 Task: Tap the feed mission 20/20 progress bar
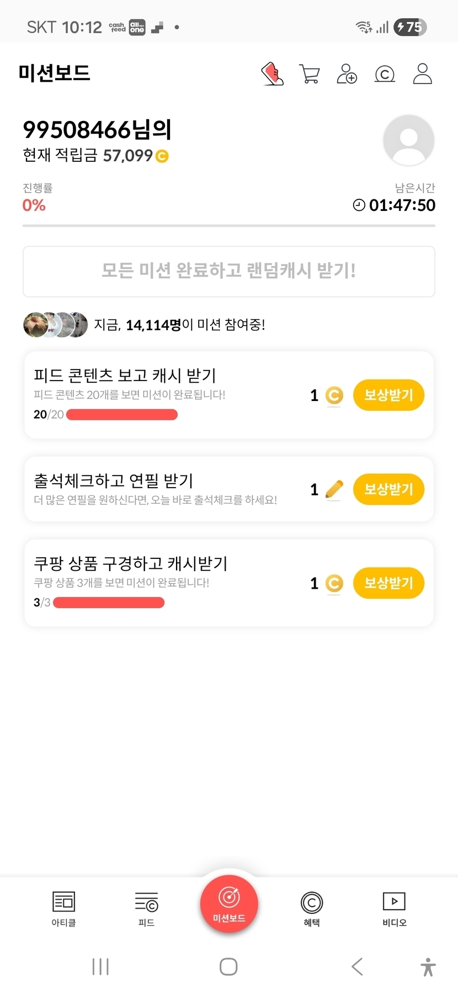click(122, 415)
